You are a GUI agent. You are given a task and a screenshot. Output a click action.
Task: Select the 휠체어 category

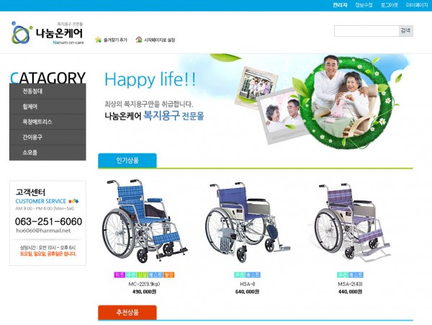(x=48, y=107)
